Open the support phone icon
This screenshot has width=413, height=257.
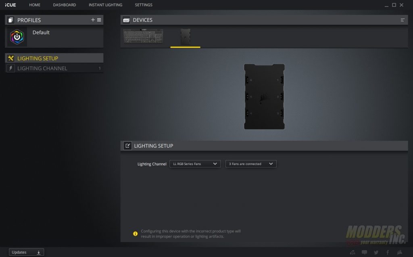click(x=353, y=253)
